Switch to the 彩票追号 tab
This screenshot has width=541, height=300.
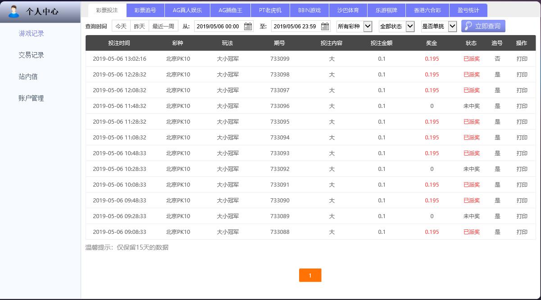tap(145, 10)
